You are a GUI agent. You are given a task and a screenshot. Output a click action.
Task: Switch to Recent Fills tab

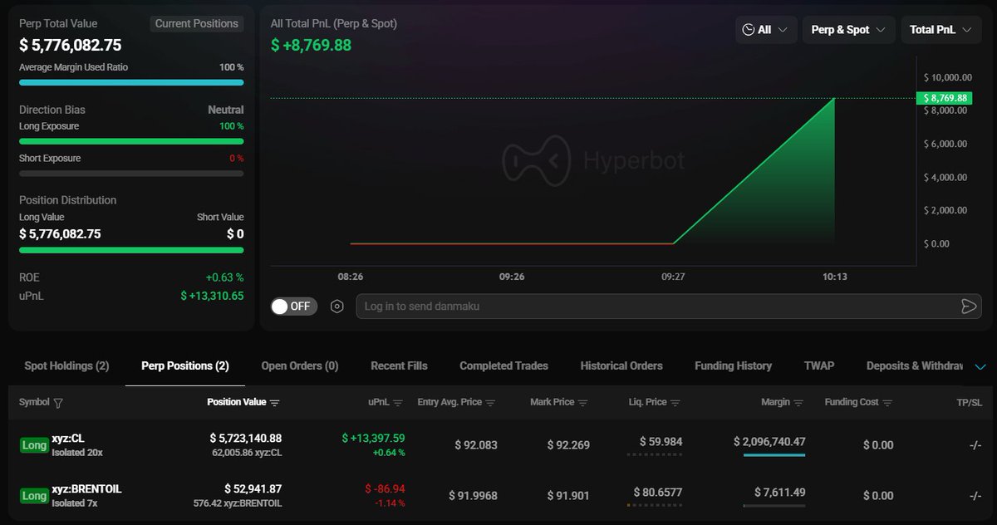click(399, 366)
